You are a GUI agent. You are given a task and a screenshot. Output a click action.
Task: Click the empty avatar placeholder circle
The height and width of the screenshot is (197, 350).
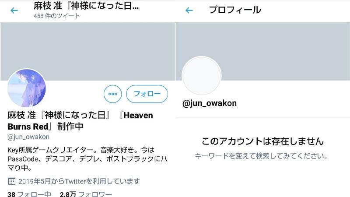click(202, 75)
